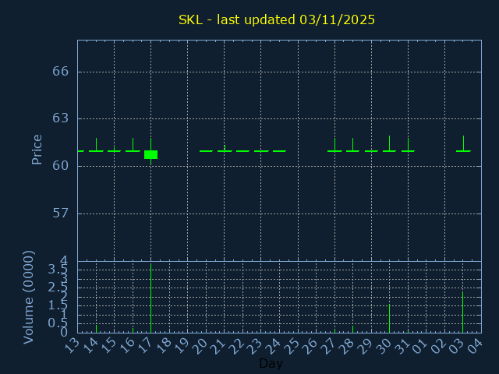Select the 66 price tick label

pos(61,72)
